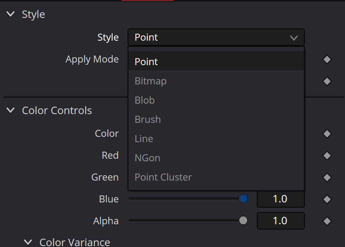Set keyframe diamond for Blue
This screenshot has height=247, width=345.
327,199
